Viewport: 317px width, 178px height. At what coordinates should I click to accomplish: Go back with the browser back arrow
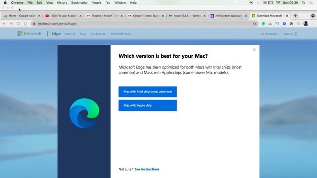pos(4,24)
